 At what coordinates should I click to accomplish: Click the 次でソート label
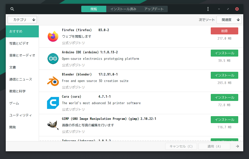(207, 20)
